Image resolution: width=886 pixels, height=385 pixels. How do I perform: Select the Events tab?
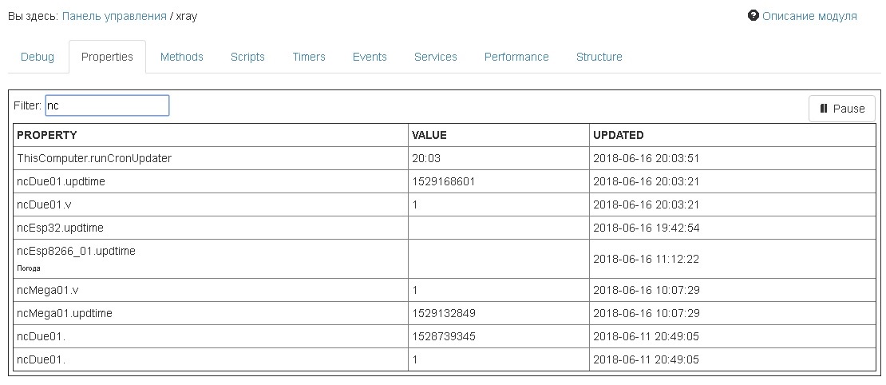click(370, 57)
